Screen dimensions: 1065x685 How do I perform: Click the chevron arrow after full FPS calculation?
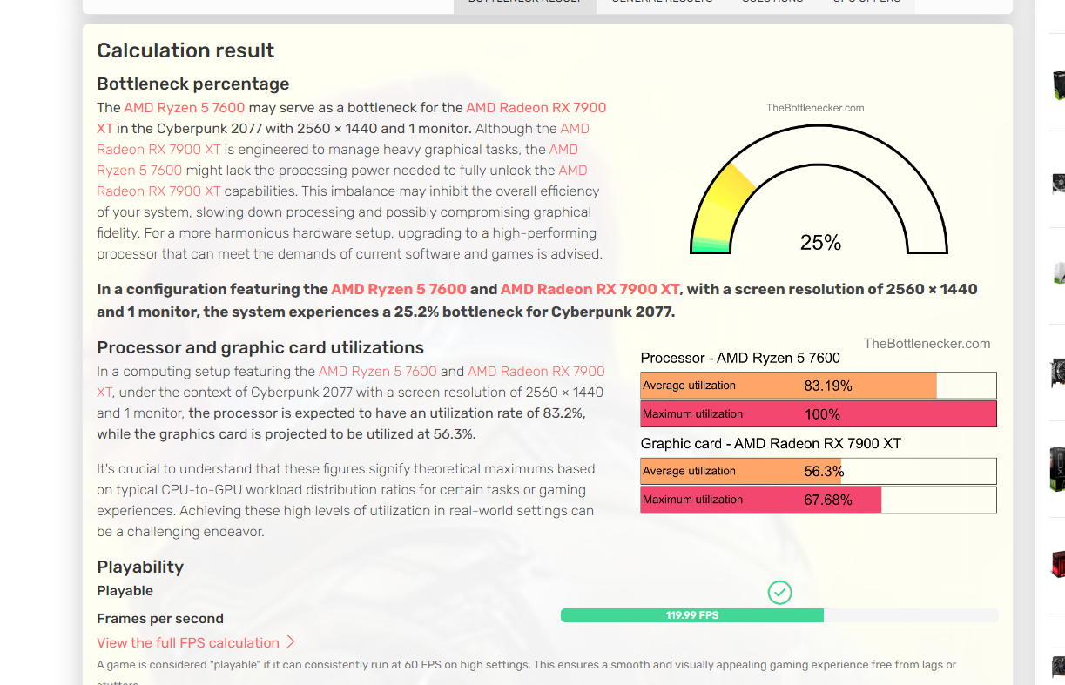pyautogui.click(x=291, y=642)
